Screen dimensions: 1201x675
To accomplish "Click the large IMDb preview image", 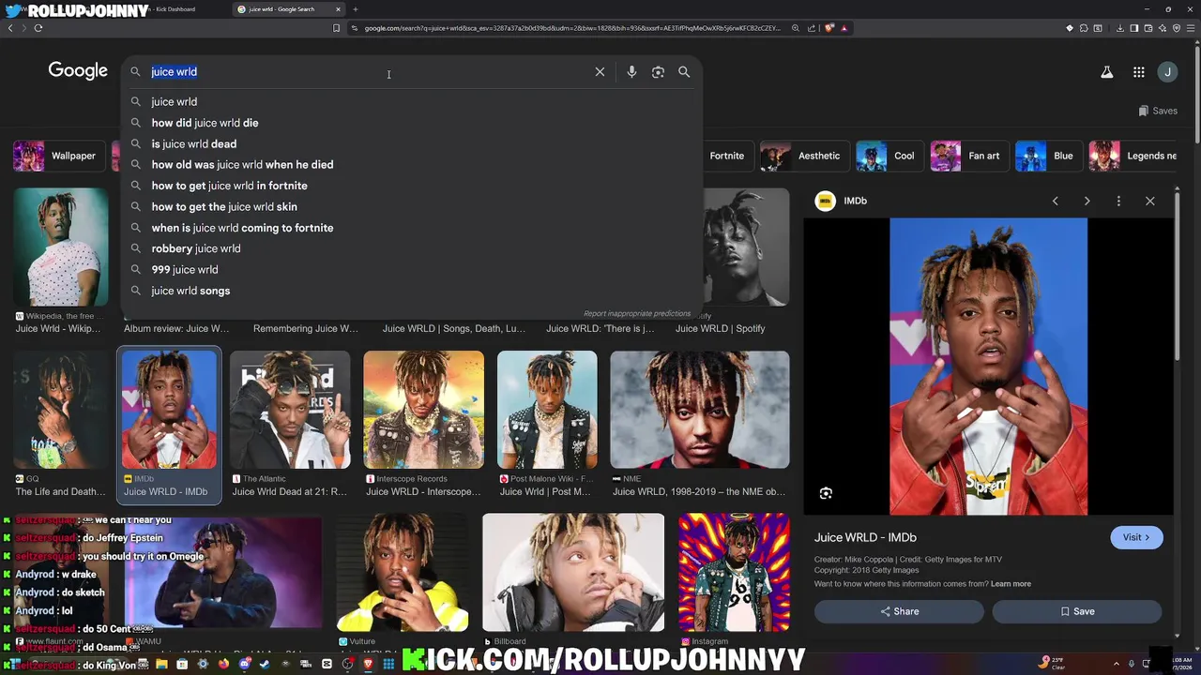I will point(988,367).
